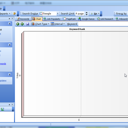Click the underlined keywords link in sidebar
The height and width of the screenshot is (128, 128).
click(x=3, y=64)
